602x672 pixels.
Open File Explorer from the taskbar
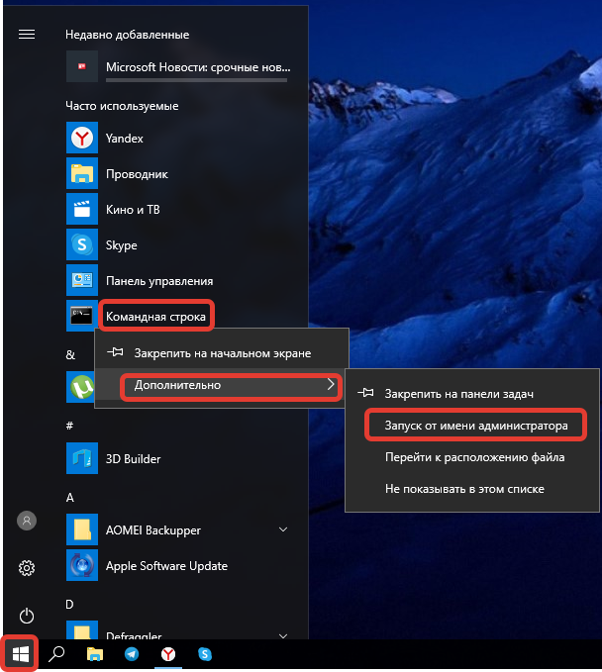95,654
